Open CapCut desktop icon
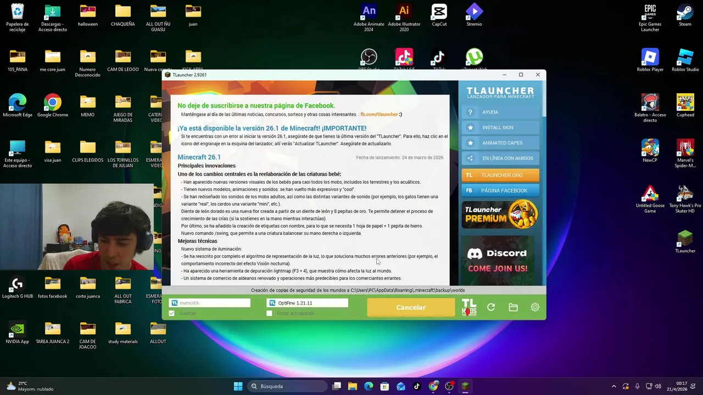Screen dimensions: 703x395 tap(439, 15)
